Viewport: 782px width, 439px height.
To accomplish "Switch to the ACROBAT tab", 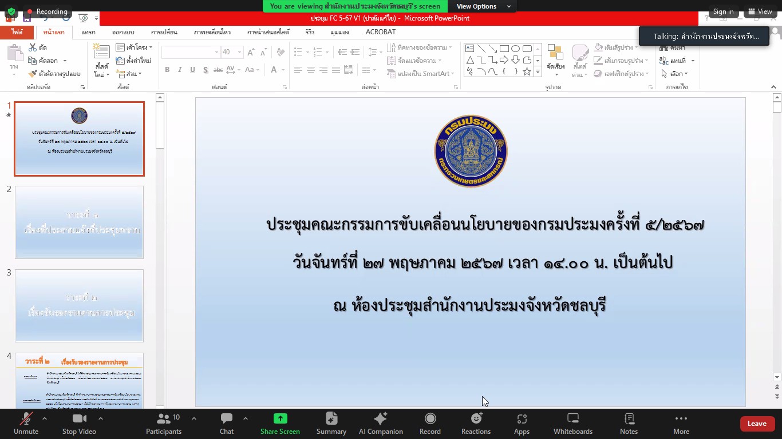I will pyautogui.click(x=381, y=33).
